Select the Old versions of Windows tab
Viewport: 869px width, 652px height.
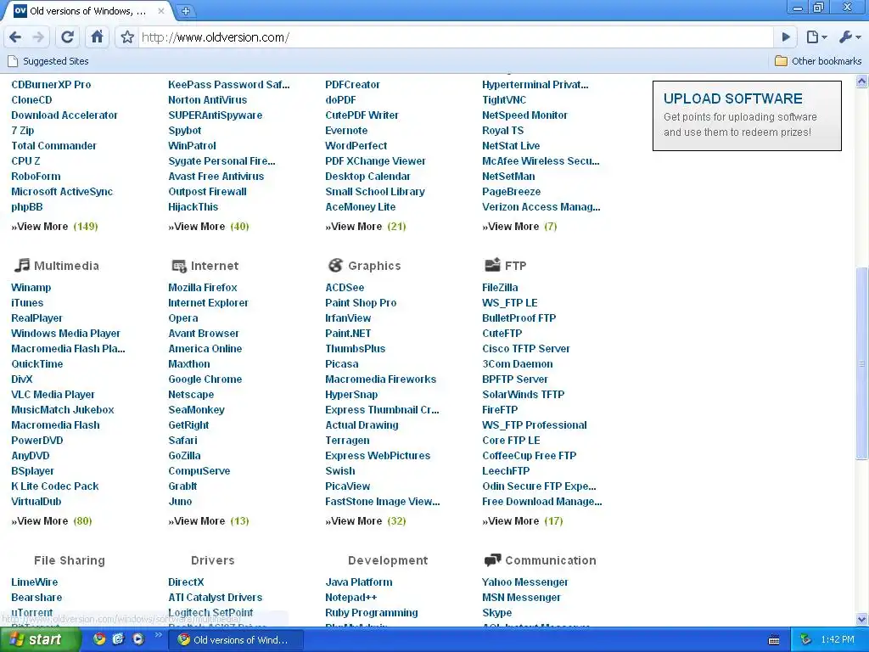88,10
